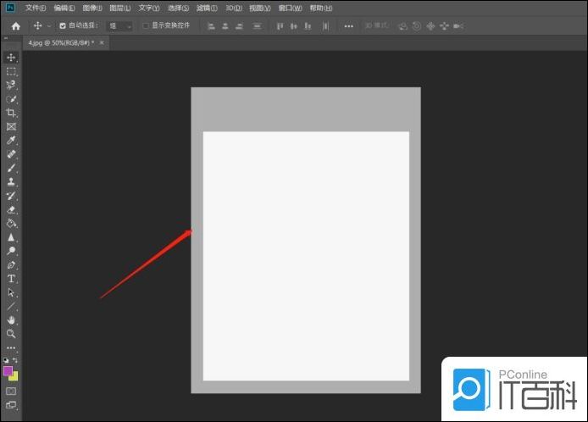Open the 图层(L) menu
The width and height of the screenshot is (588, 422).
(120, 8)
